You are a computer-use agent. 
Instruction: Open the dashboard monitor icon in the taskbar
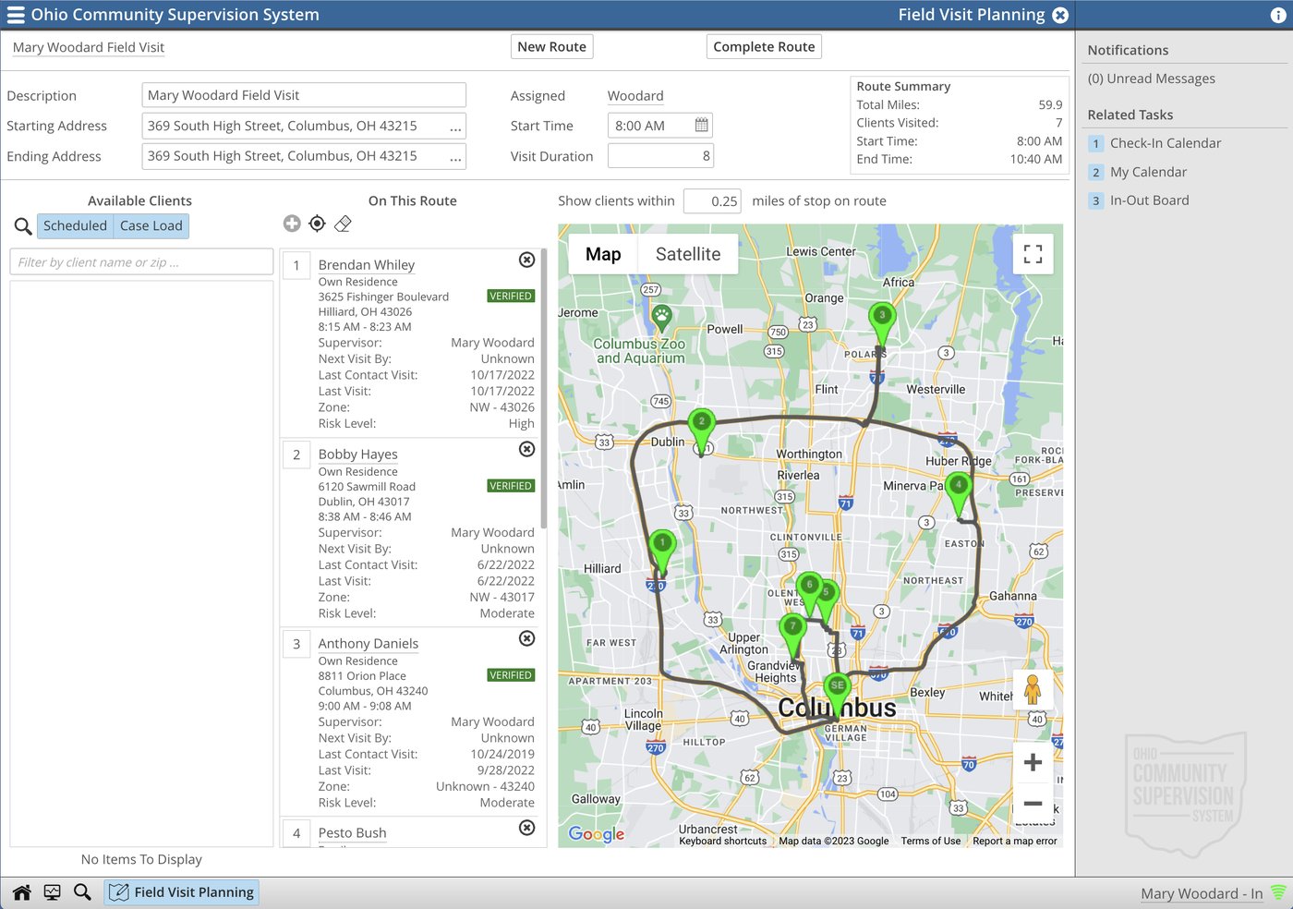[52, 891]
